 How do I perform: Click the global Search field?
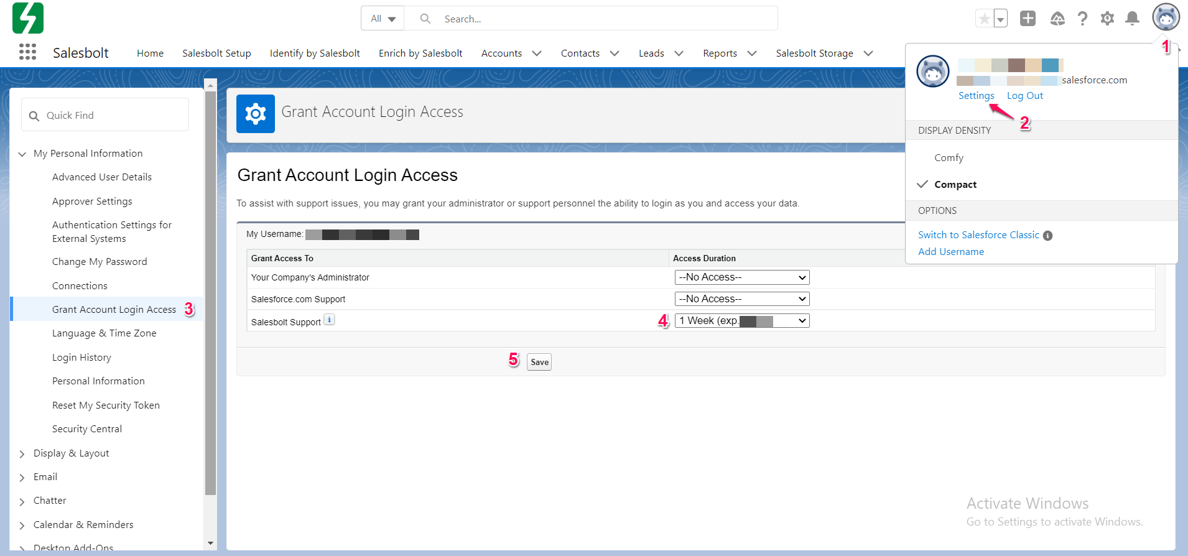coord(591,19)
